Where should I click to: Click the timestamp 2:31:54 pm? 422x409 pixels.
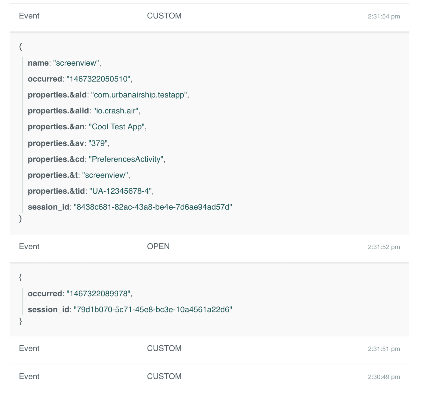click(384, 16)
